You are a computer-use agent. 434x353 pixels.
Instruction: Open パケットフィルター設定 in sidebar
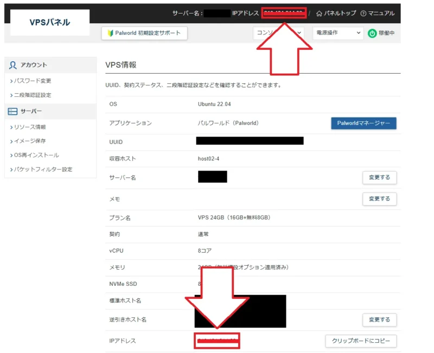click(x=43, y=169)
